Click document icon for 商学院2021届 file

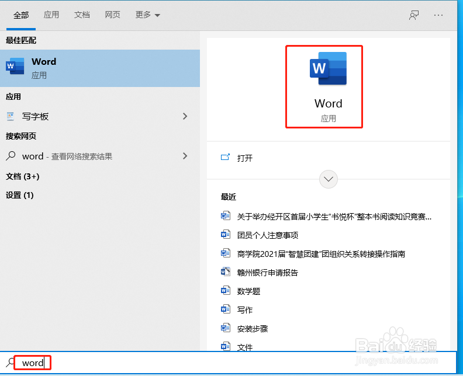pyautogui.click(x=226, y=253)
